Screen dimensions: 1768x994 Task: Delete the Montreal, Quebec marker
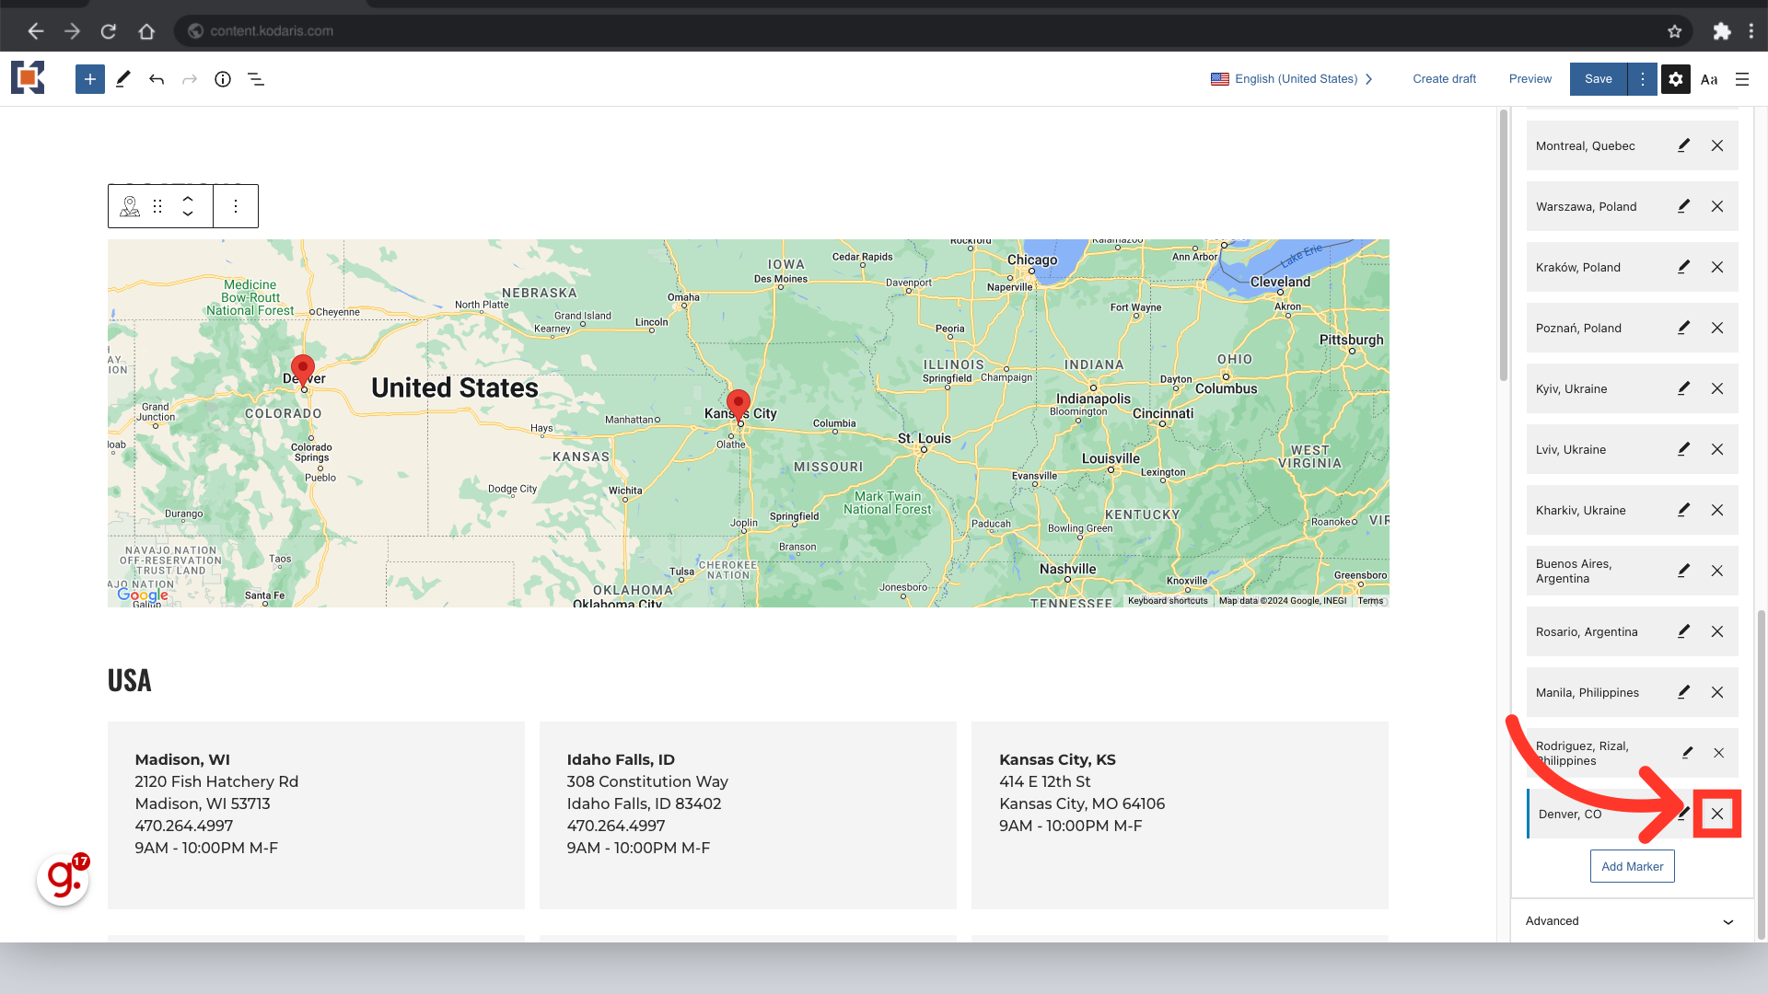tap(1717, 145)
